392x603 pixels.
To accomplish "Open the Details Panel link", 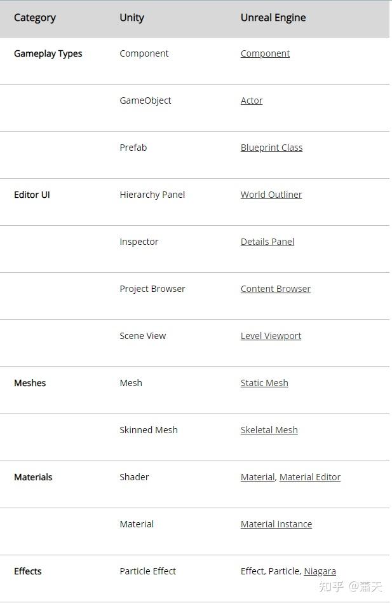I will (x=267, y=242).
